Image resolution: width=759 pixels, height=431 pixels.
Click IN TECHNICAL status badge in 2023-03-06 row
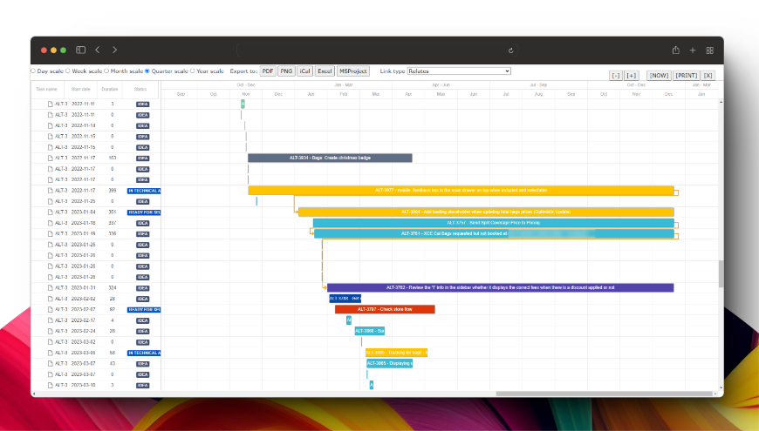pos(144,353)
